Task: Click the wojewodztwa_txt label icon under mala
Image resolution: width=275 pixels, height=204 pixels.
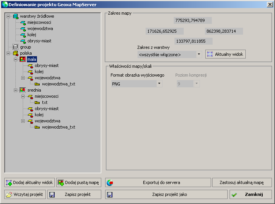Action: 37,84
